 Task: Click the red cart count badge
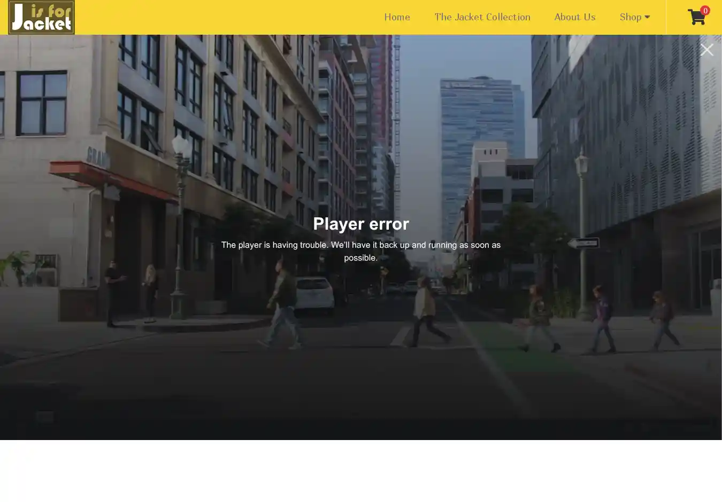tap(705, 10)
